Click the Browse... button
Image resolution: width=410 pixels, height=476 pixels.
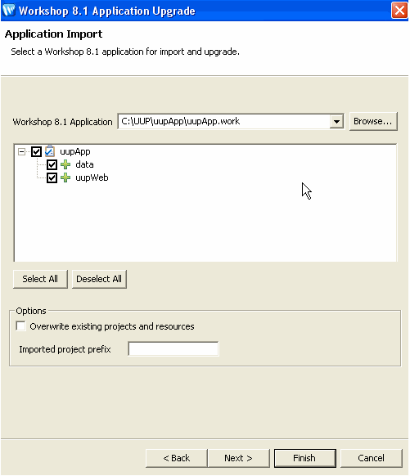(373, 121)
